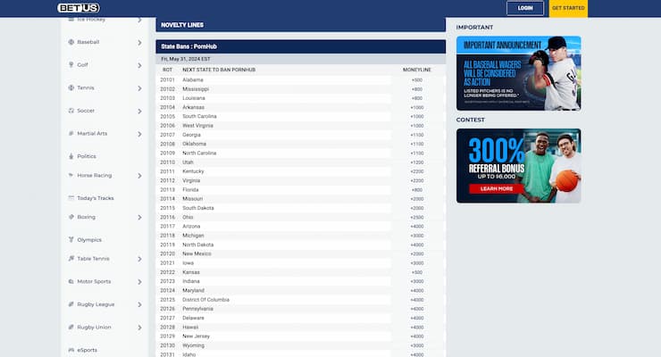The height and width of the screenshot is (357, 661).
Task: Select the "Pennsylvania" row text
Action: [197, 309]
